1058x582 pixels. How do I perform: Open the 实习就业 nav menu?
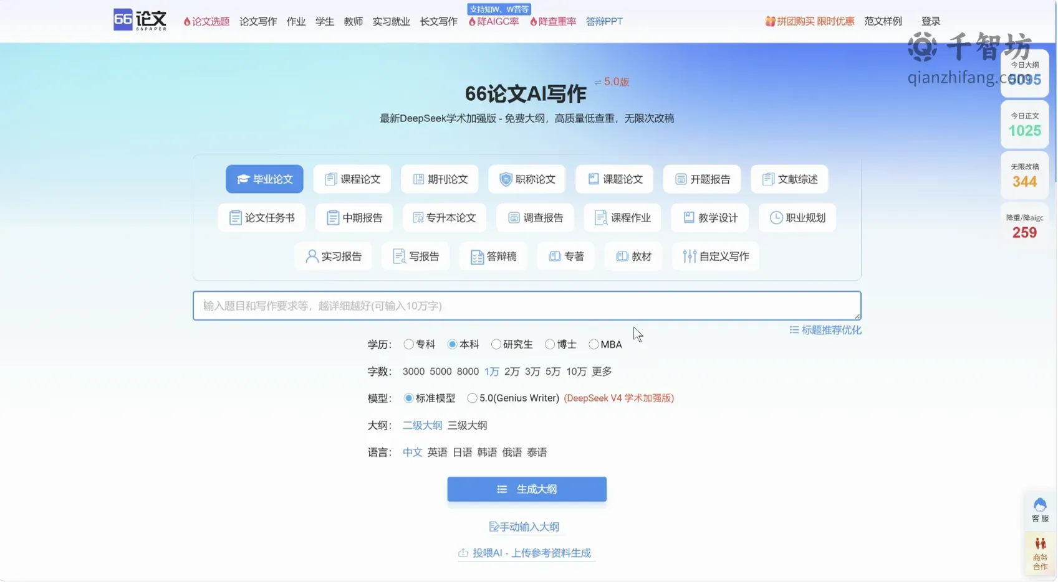[x=392, y=21]
